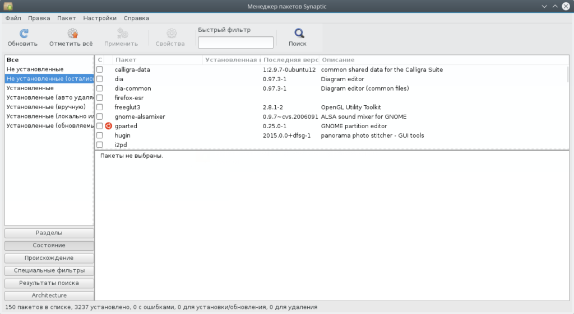574x314 pixels.
Task: Sort list by Пакет column header
Action: (x=157, y=60)
